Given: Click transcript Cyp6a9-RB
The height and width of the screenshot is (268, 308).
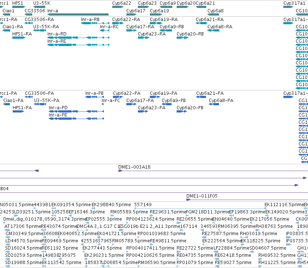Looking at the screenshot, I should coord(166,30).
